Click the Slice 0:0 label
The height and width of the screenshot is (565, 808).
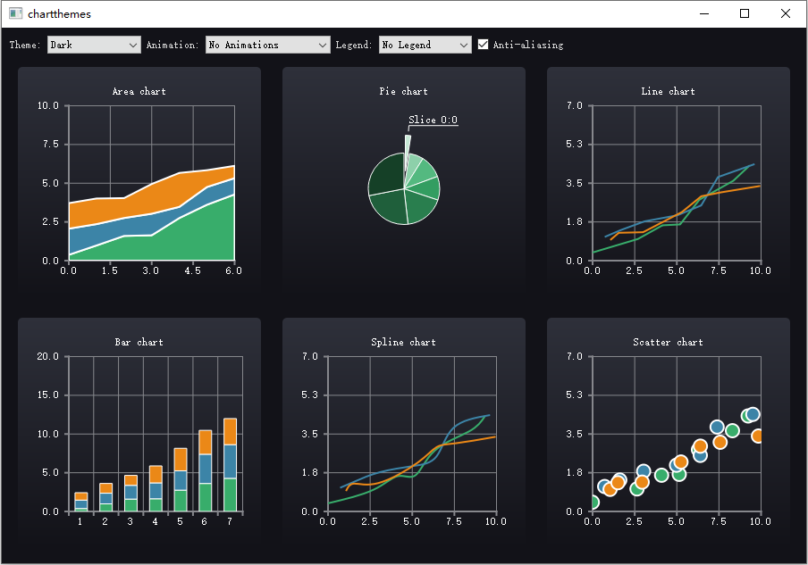(433, 120)
